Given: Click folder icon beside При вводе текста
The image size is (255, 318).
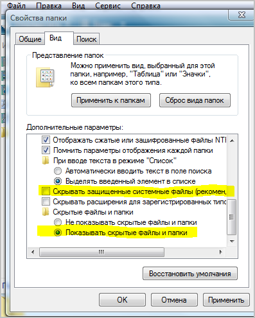Looking at the screenshot, I should (x=46, y=161).
